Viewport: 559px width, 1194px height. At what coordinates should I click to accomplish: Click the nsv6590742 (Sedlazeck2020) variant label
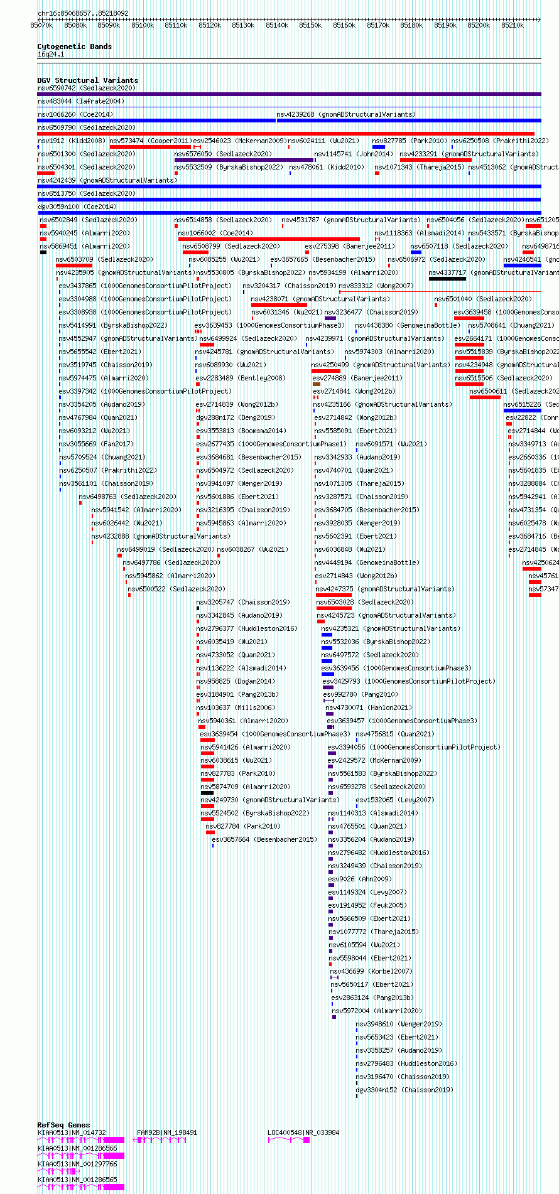pos(86,89)
